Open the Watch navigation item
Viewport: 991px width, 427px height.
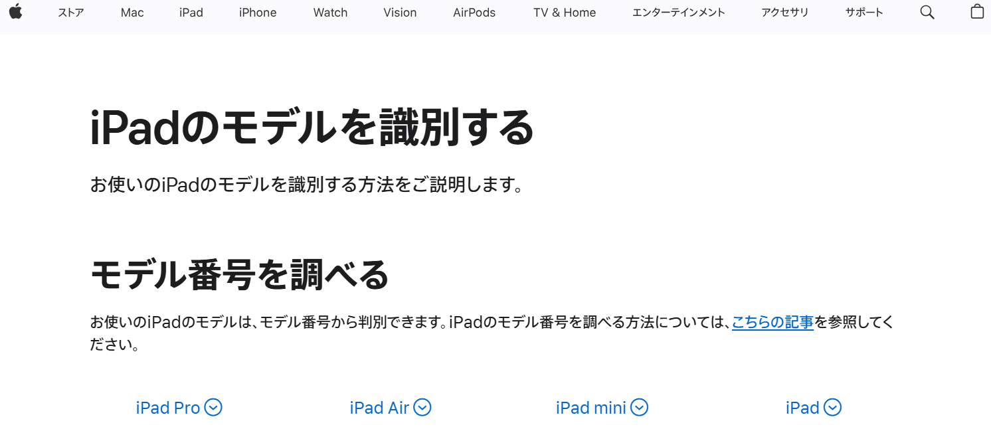330,13
